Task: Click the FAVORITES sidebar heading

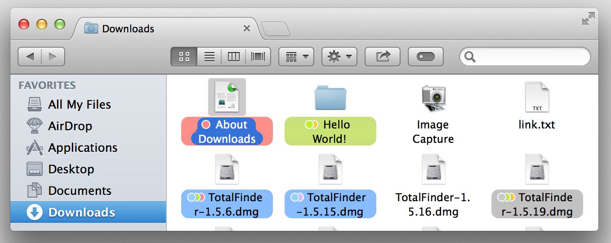Action: pyautogui.click(x=47, y=85)
